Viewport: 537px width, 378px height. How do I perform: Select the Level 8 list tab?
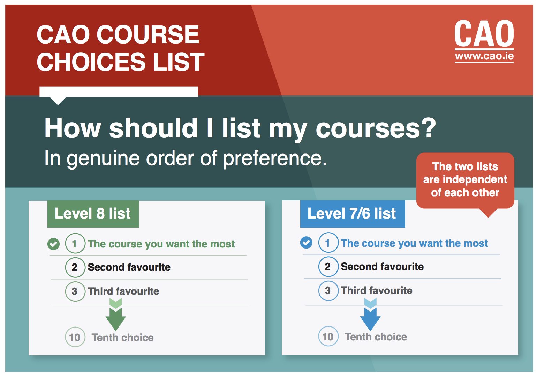click(x=93, y=214)
